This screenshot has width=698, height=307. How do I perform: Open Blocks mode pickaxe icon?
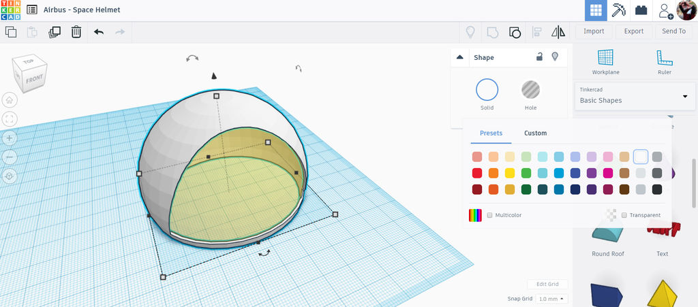[x=619, y=10]
